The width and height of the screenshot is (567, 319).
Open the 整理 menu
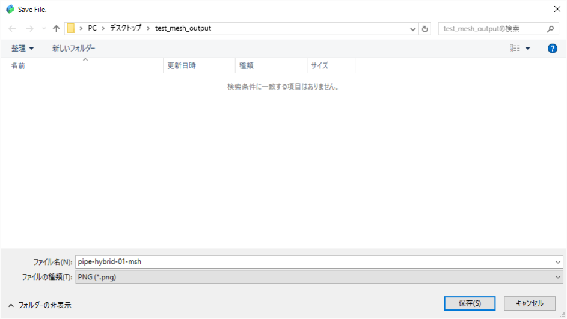pos(22,49)
